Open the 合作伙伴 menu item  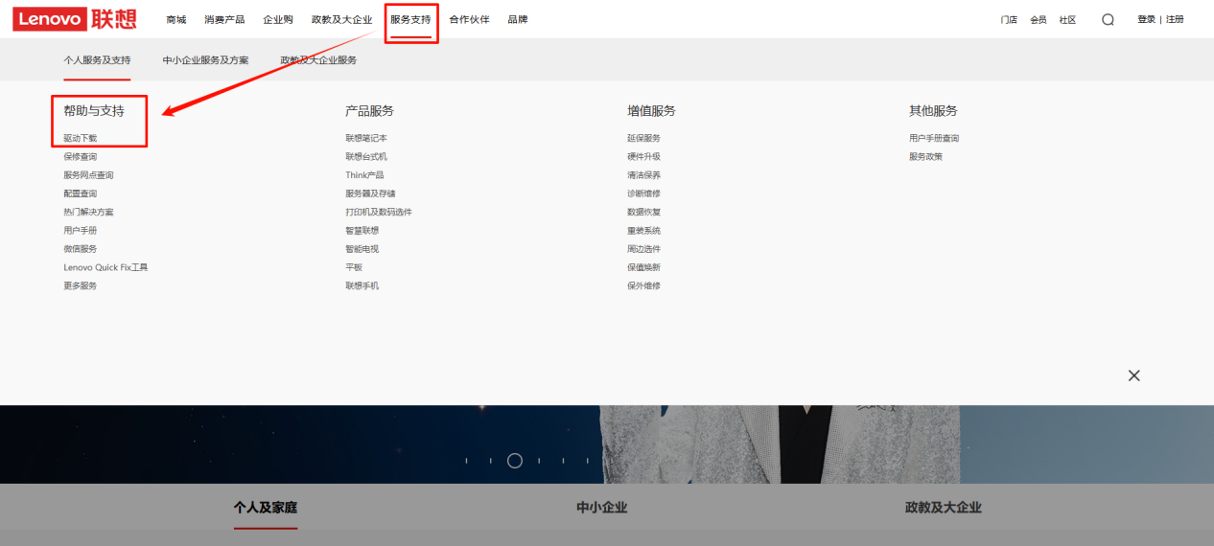(x=469, y=19)
